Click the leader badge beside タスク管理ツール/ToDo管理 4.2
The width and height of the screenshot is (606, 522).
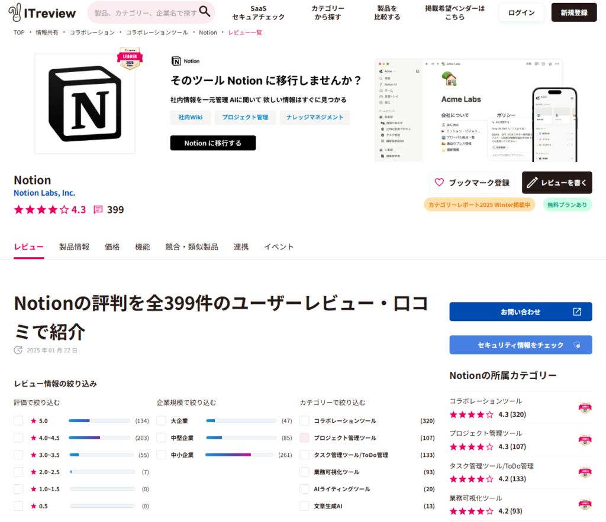coord(585,472)
